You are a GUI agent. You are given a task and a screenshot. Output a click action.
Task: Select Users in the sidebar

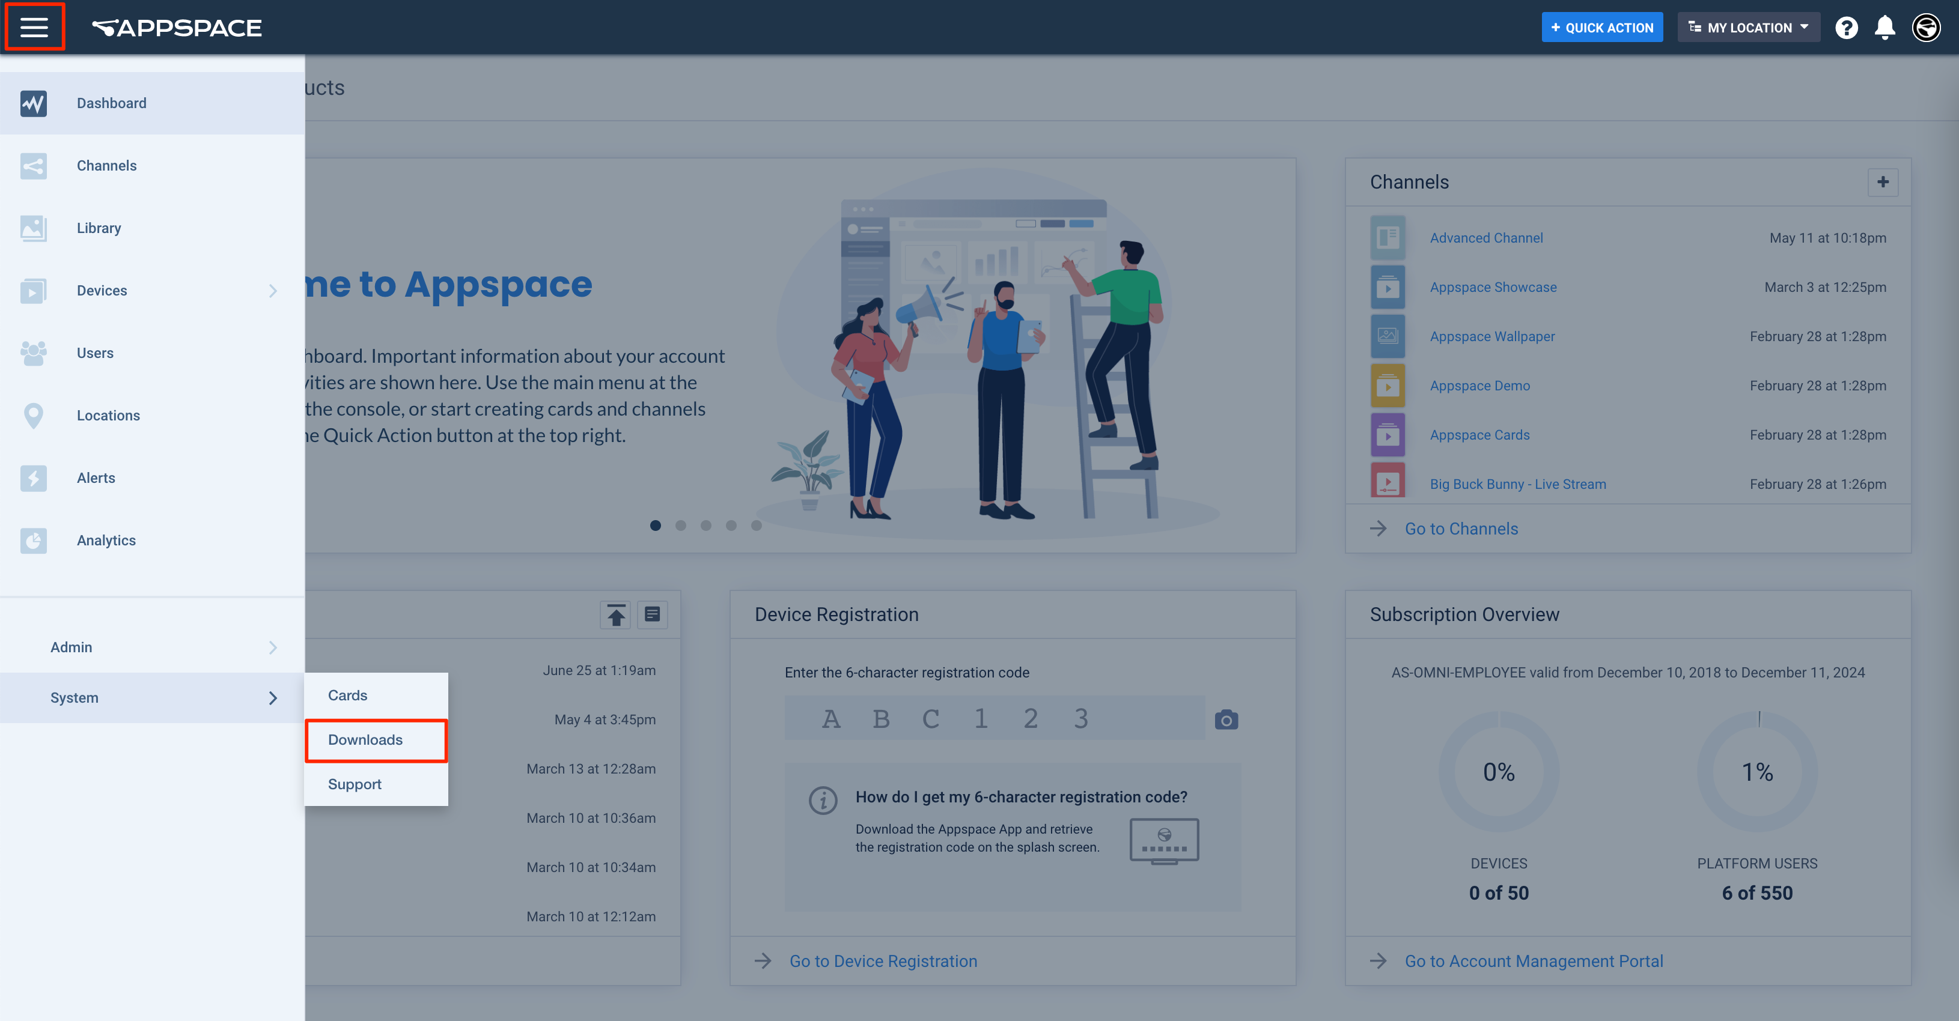pos(152,353)
